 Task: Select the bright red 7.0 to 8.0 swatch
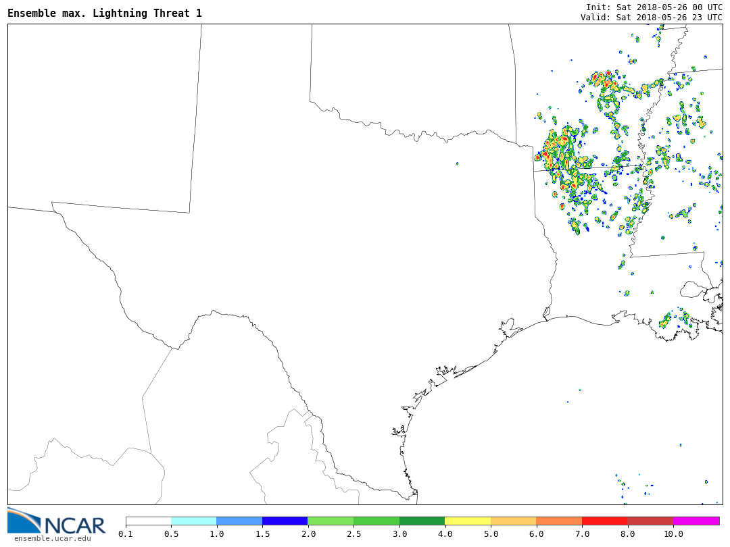(x=605, y=521)
